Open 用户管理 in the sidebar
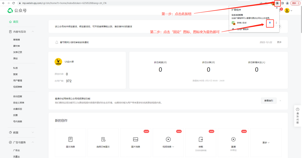This screenshot has width=302, height=158. click(17, 81)
